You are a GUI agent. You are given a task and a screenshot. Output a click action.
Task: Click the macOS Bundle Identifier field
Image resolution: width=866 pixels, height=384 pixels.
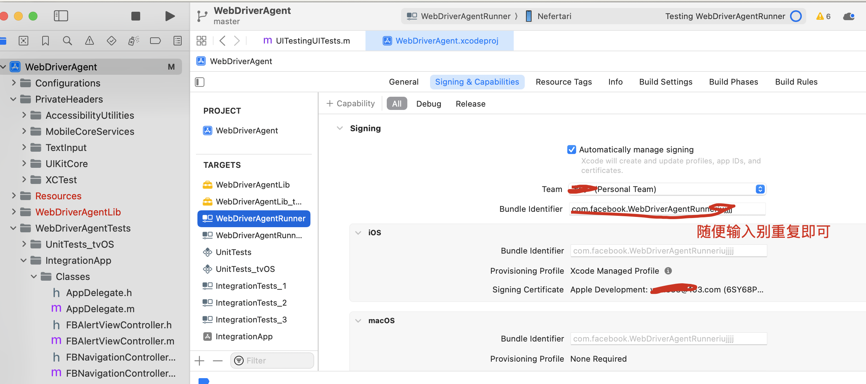669,339
